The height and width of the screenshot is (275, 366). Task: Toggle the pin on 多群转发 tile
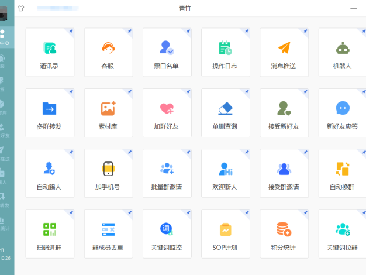(71, 92)
